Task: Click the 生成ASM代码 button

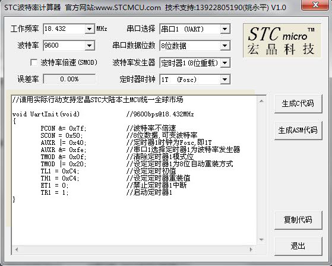Action: tap(298, 130)
